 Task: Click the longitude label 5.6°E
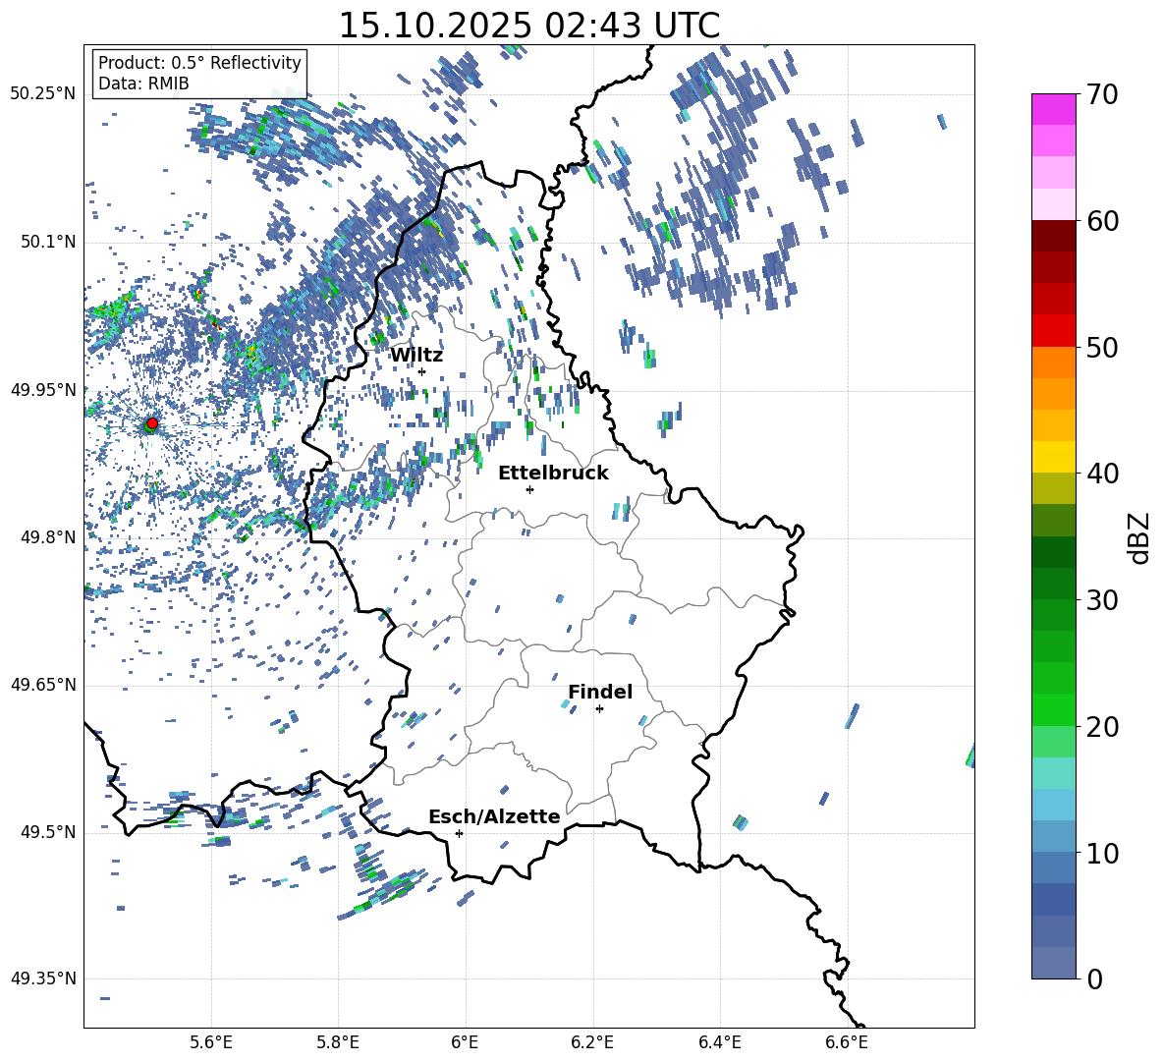[x=211, y=1042]
